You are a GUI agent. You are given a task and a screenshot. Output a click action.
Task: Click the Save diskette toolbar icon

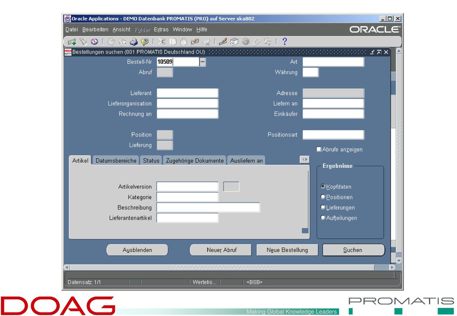click(x=111, y=41)
